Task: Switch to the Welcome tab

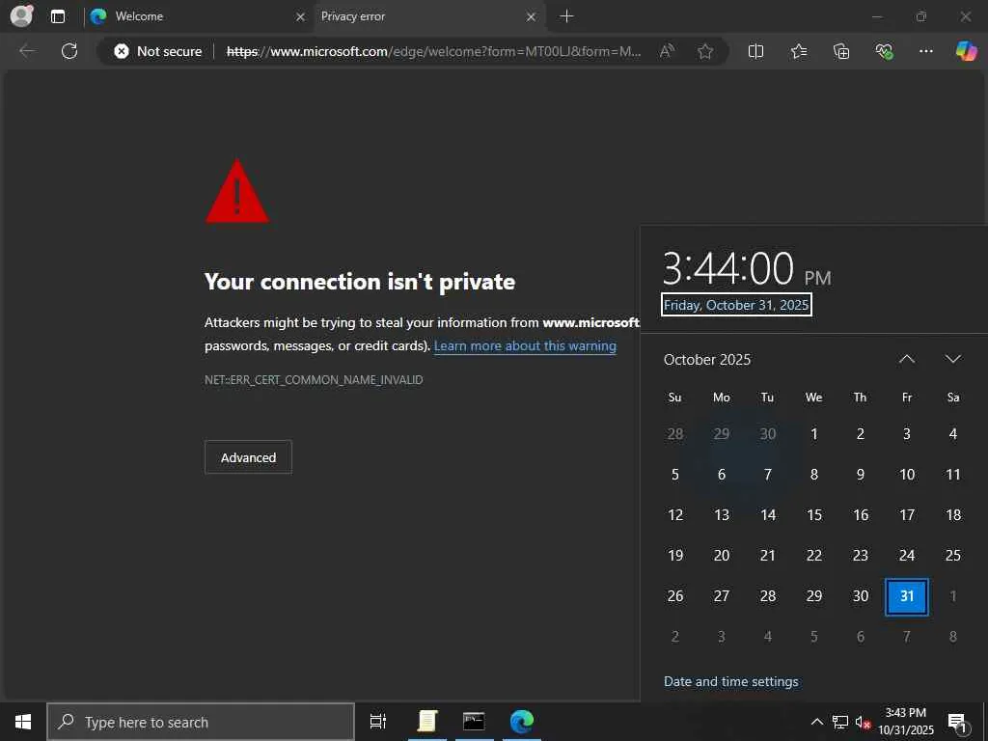Action: (197, 16)
